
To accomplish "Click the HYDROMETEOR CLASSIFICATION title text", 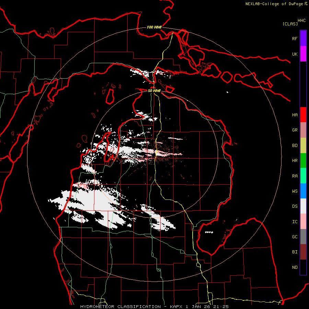I will click(121, 307).
